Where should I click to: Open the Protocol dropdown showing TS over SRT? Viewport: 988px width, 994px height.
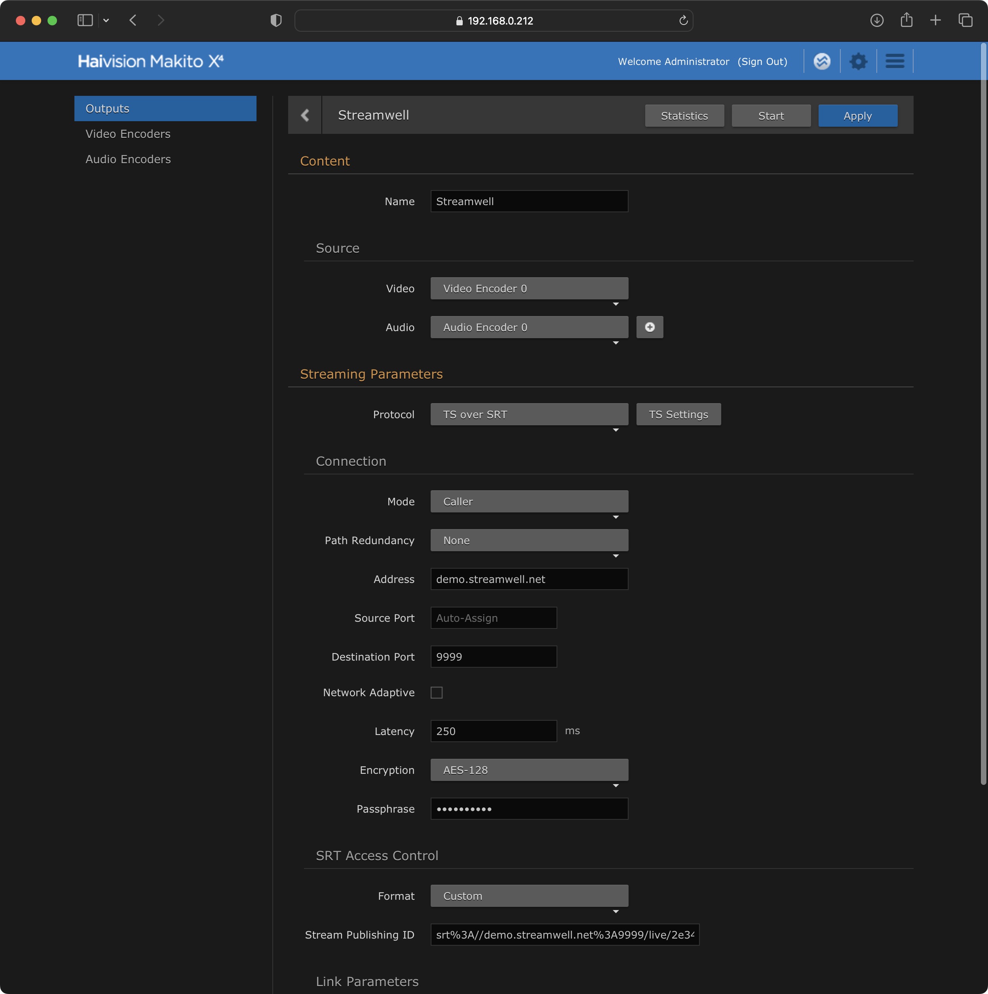529,415
